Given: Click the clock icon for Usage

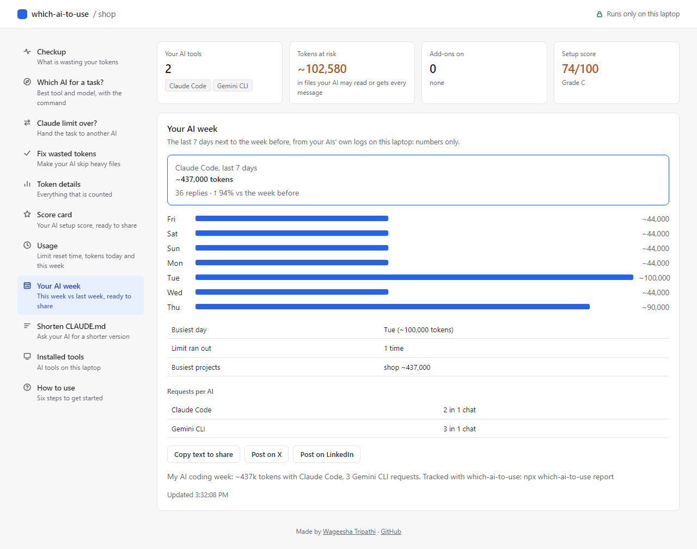Looking at the screenshot, I should click(x=27, y=246).
